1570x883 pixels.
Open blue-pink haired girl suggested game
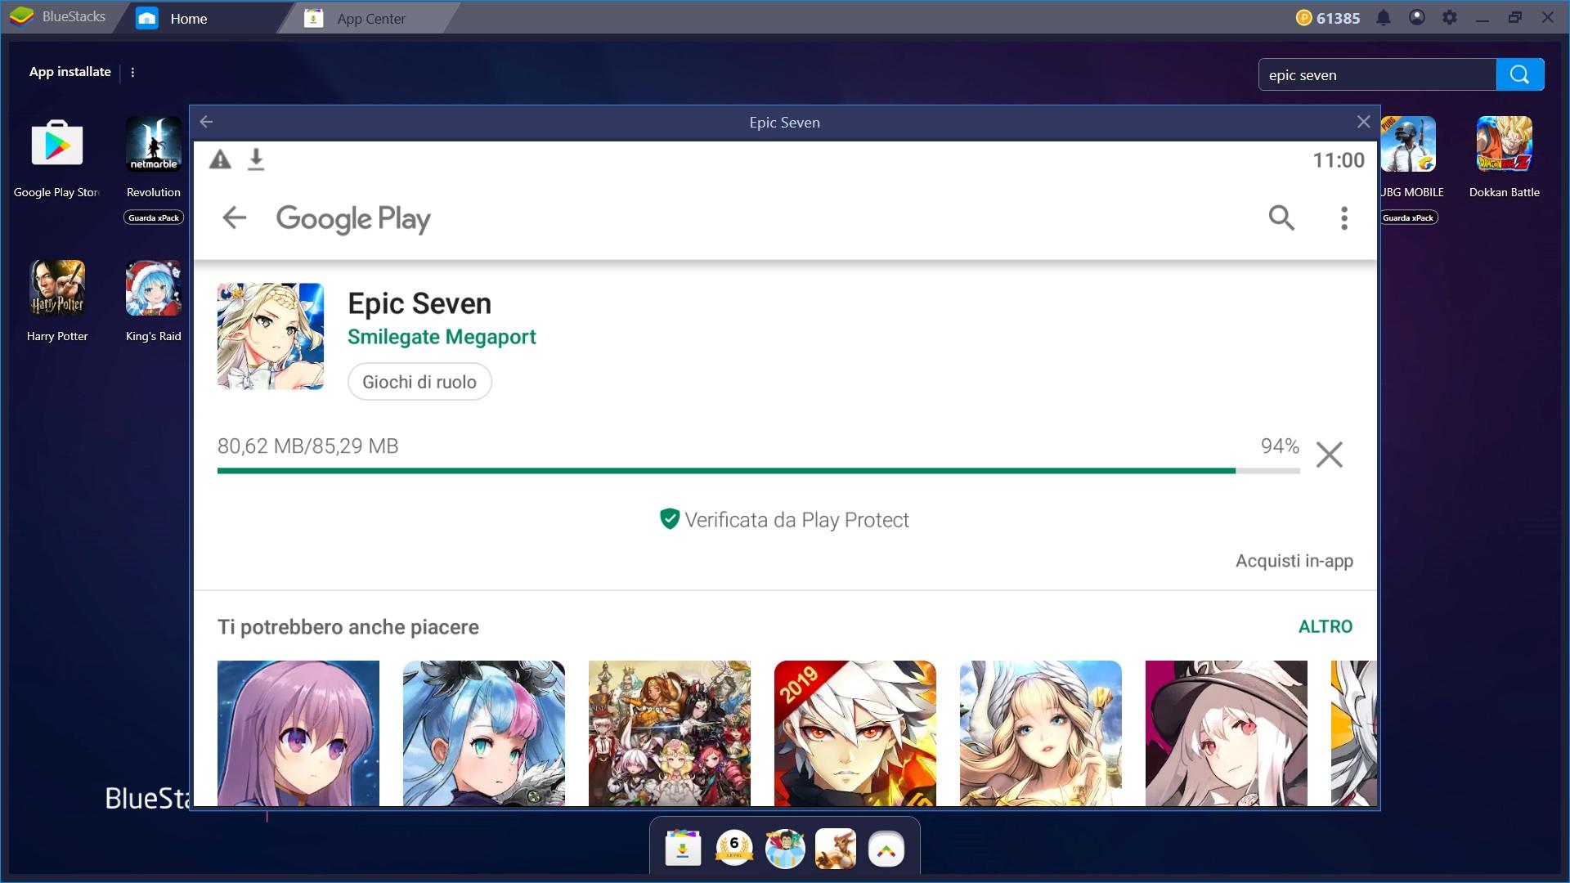[484, 733]
